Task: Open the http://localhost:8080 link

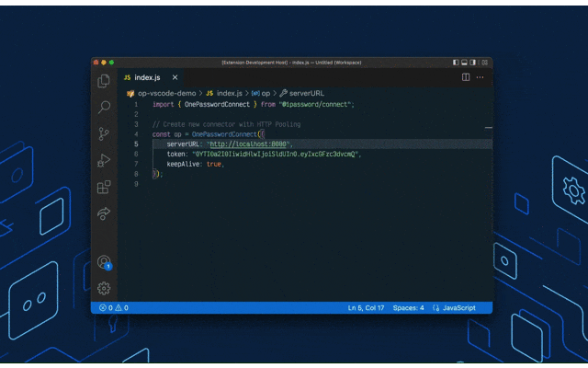Action: pyautogui.click(x=248, y=144)
